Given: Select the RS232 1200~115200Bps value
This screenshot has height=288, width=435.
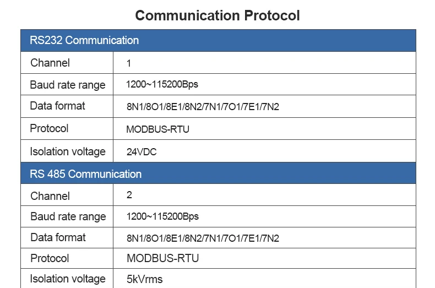Looking at the screenshot, I should click(x=162, y=84).
